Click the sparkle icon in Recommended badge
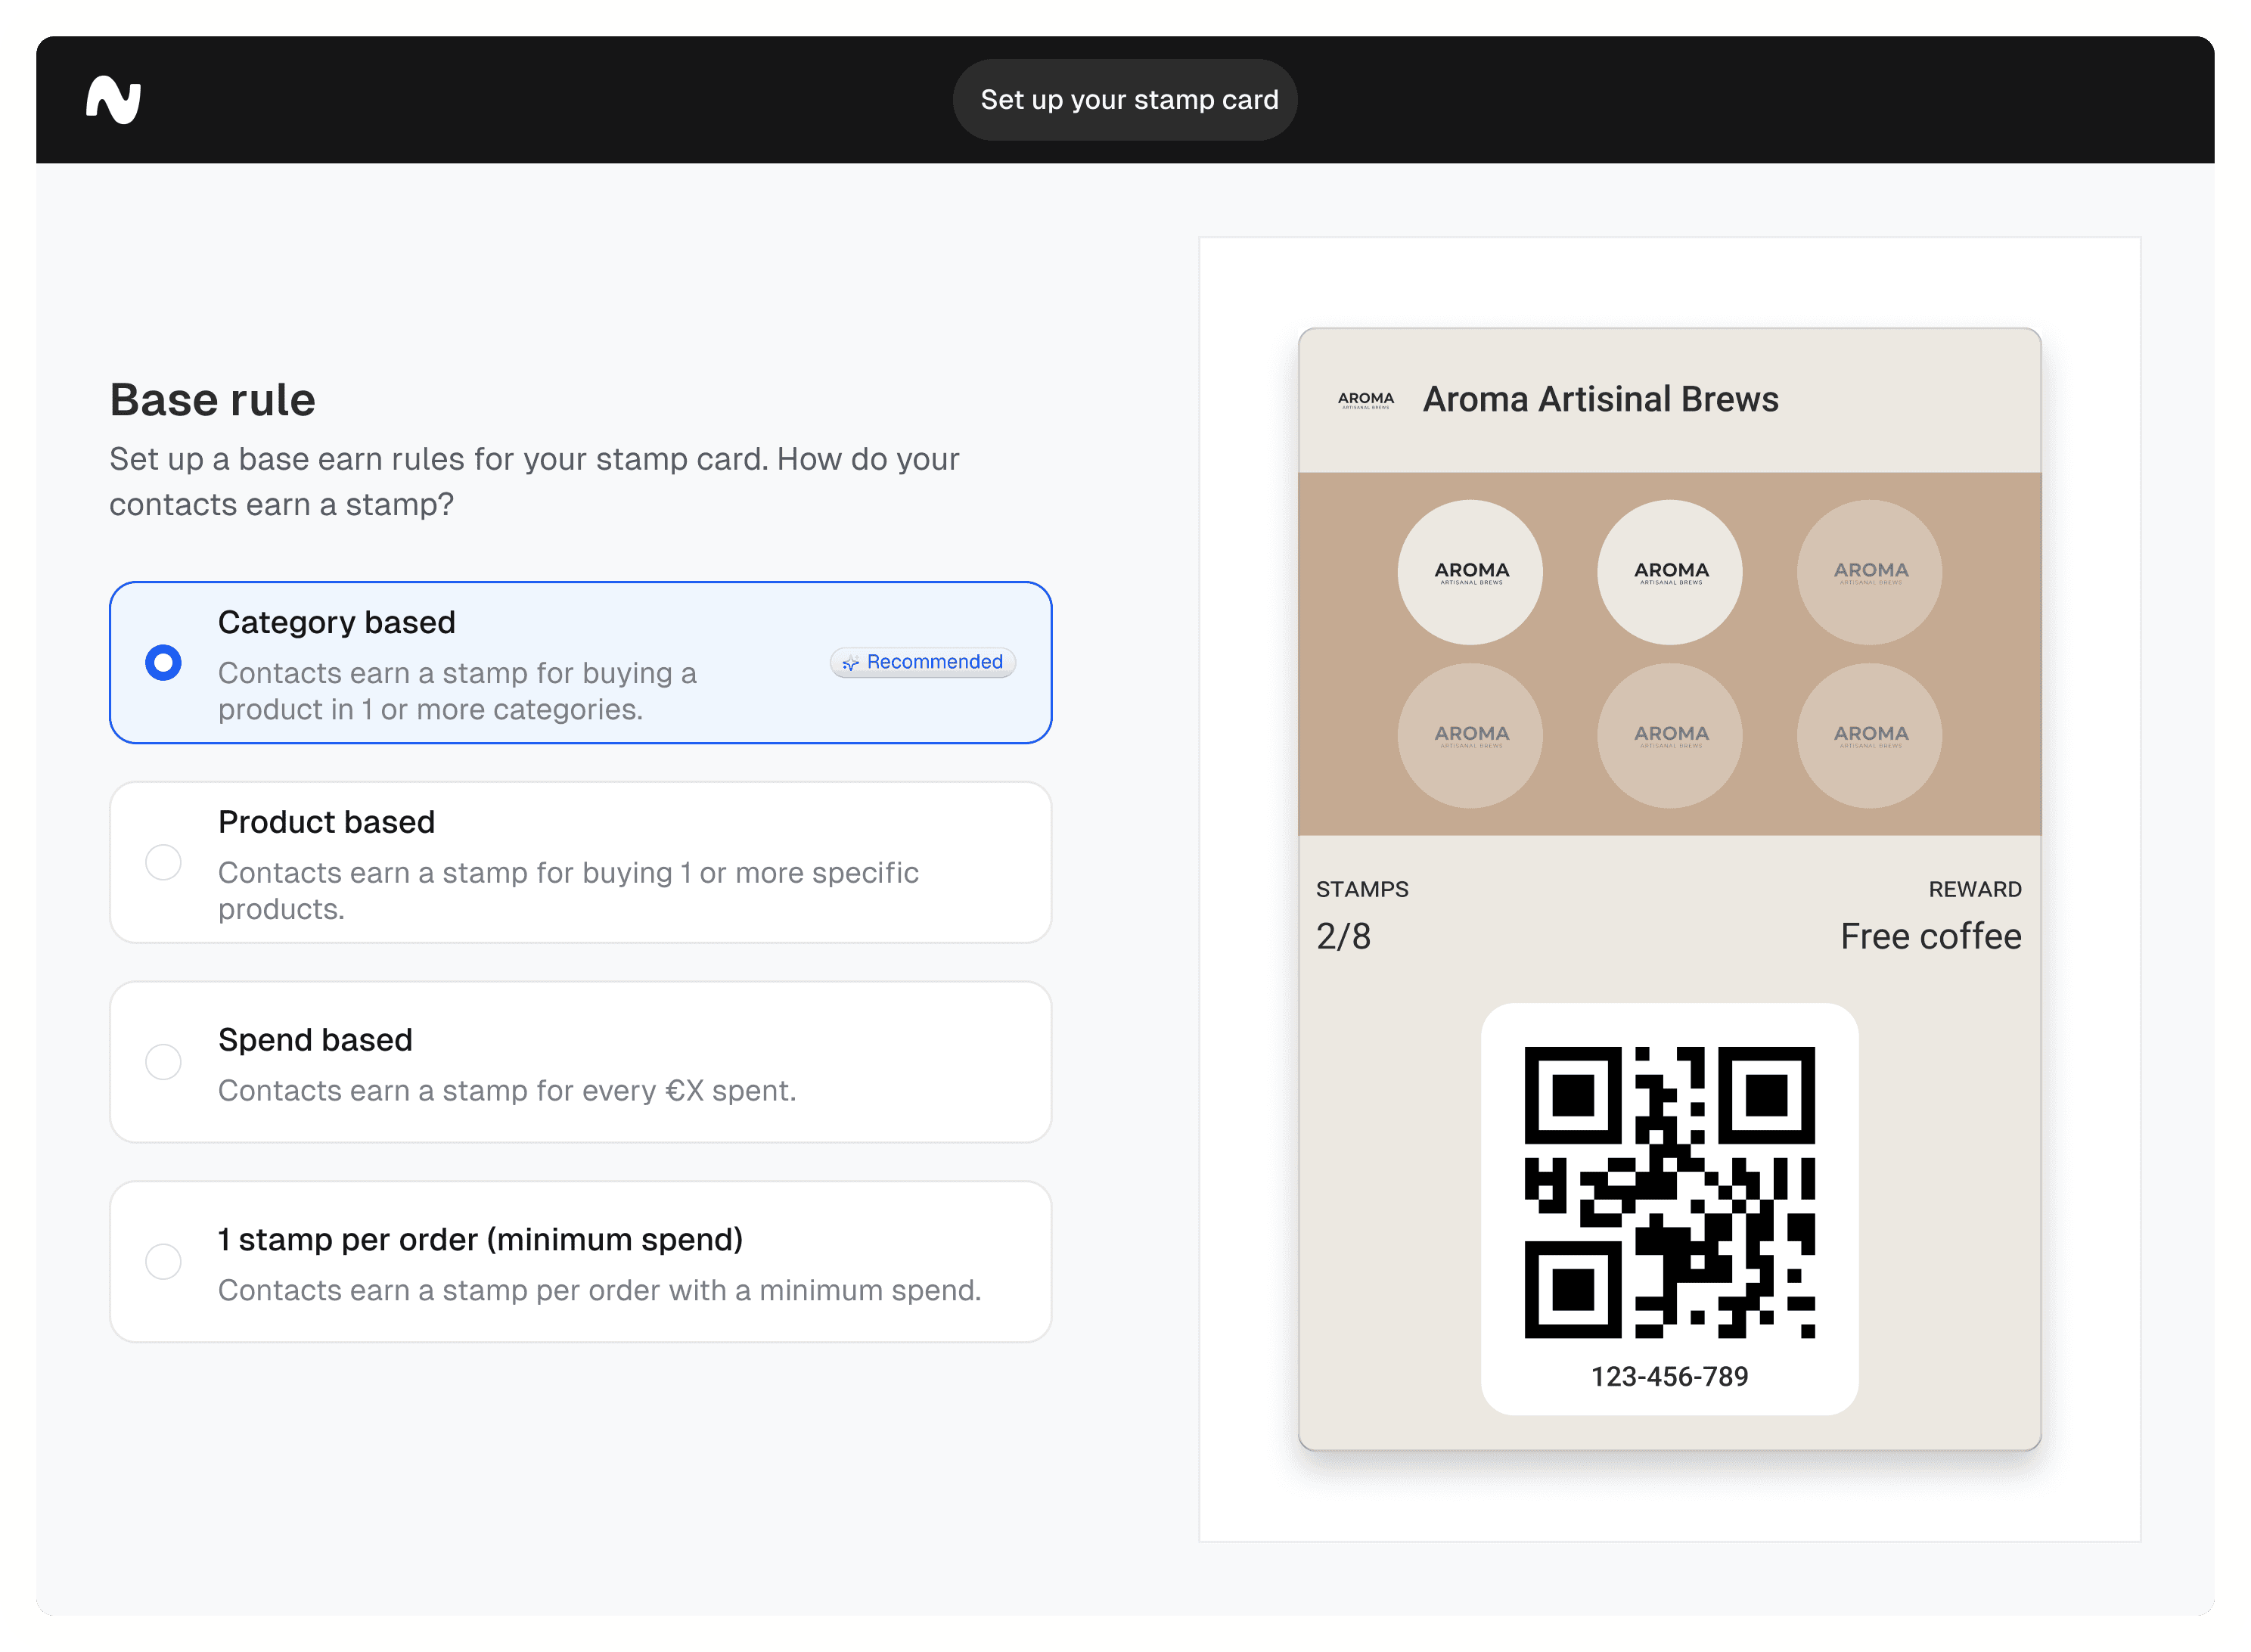The image size is (2251, 1652). pos(851,663)
